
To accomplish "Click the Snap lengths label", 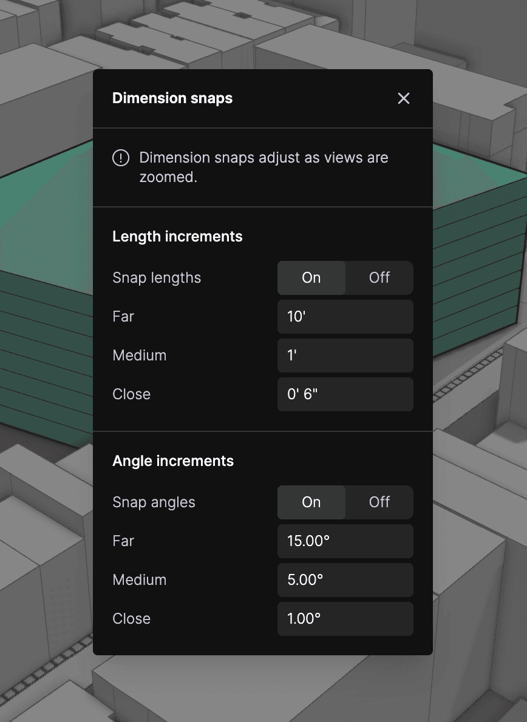I will click(157, 278).
